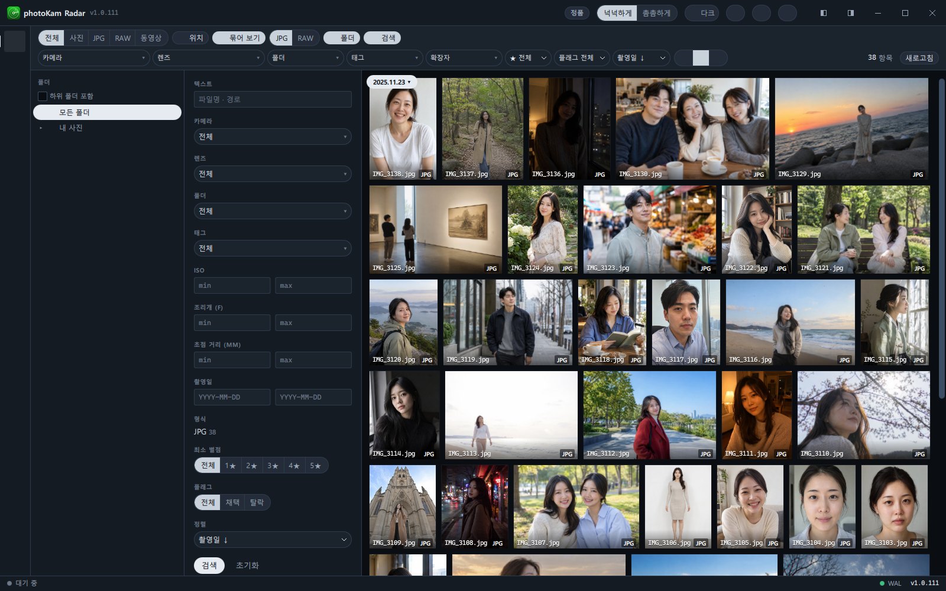Click the 새로고침 button

click(919, 58)
